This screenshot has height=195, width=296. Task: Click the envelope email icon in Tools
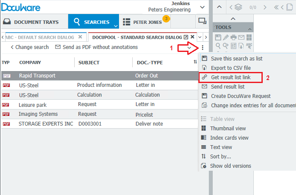tap(241, 37)
